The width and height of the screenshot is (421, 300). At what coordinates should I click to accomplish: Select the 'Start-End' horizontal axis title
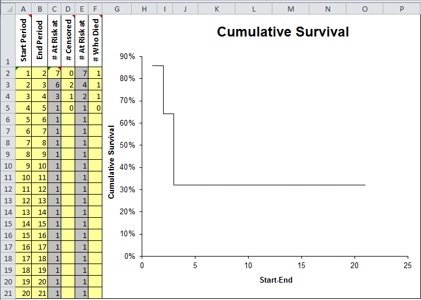click(276, 280)
